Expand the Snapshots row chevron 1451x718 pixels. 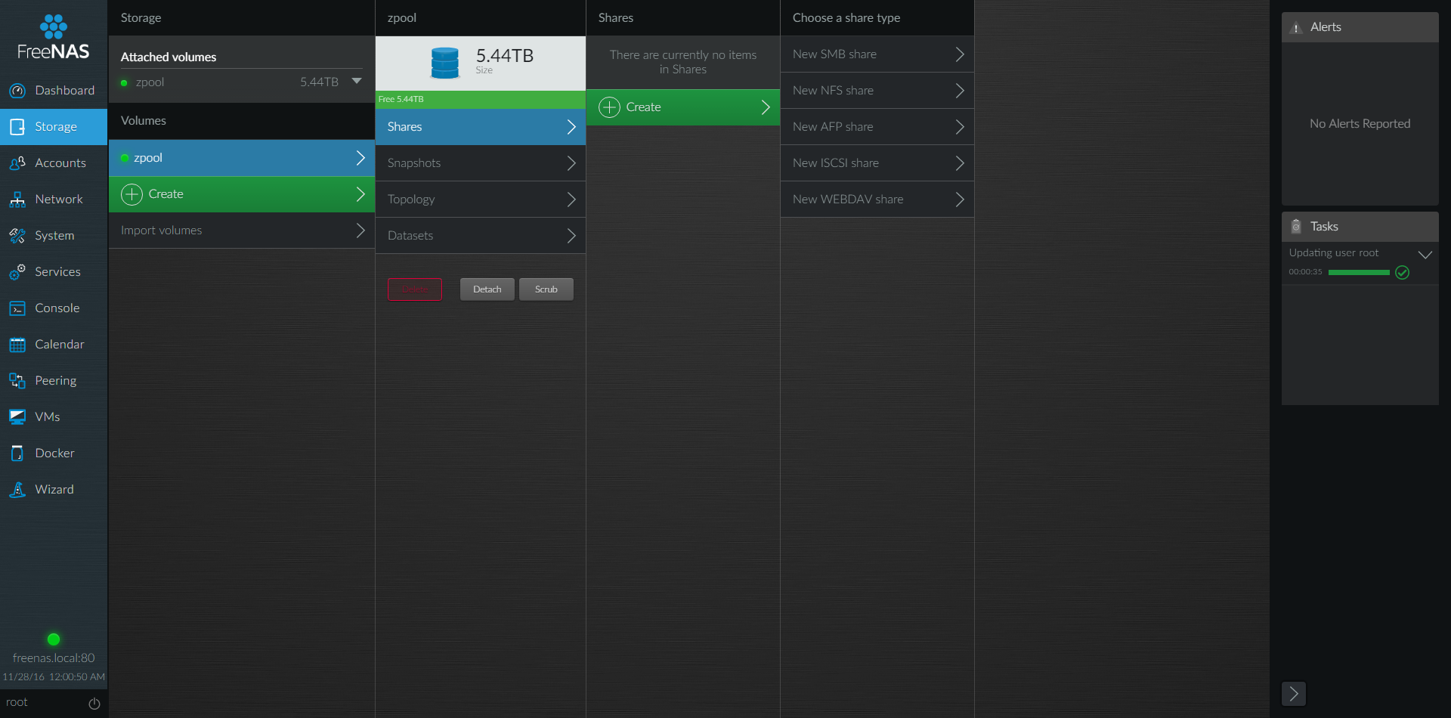571,163
